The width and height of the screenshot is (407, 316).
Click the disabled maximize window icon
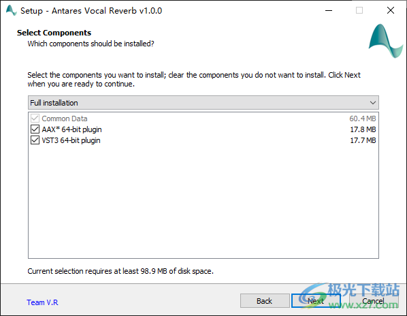point(359,10)
